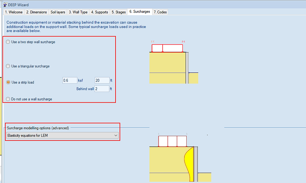This screenshot has height=183, width=306.
Task: Click the strip load ksf value field
Action: pyautogui.click(x=70, y=80)
